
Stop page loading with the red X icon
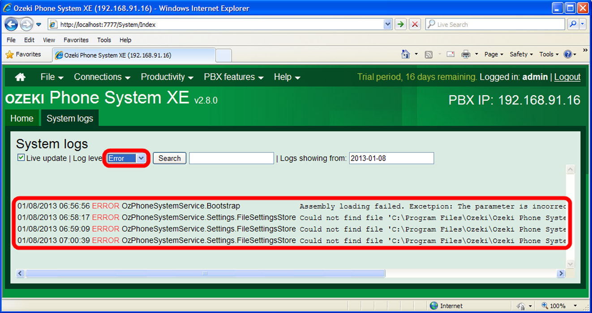coord(415,25)
